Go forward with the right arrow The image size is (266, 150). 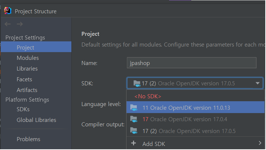pyautogui.click(x=20, y=24)
